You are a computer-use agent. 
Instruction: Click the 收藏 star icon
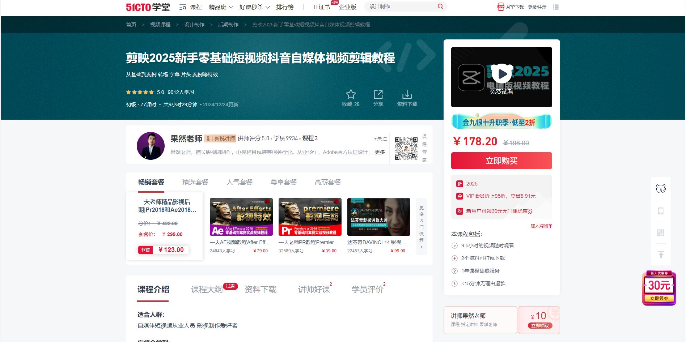tap(351, 94)
